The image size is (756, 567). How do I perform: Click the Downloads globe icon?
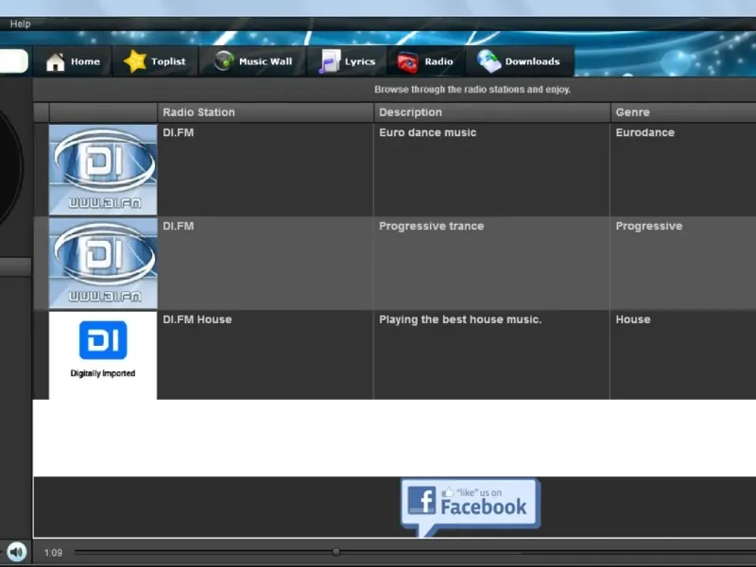click(x=489, y=61)
